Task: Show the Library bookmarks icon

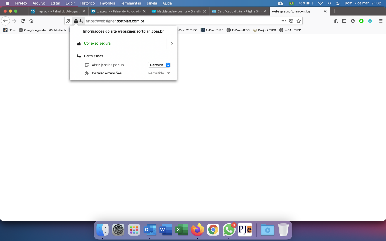Action: pos(335,21)
